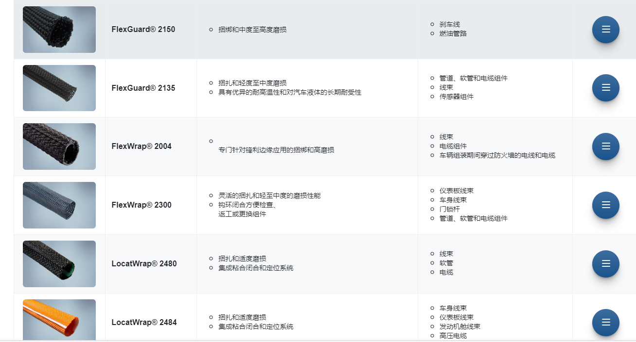Click the FlexGuard 2135 row menu icon

coord(605,88)
